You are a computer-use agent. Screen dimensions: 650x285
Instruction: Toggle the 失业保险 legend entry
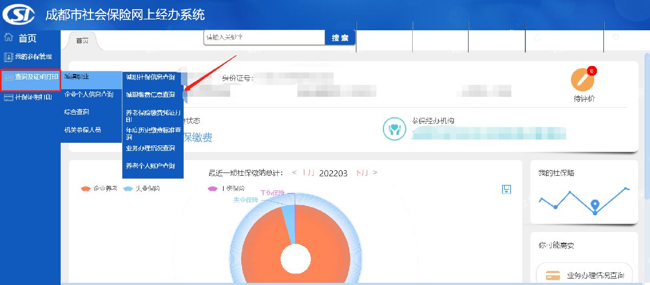(x=142, y=189)
